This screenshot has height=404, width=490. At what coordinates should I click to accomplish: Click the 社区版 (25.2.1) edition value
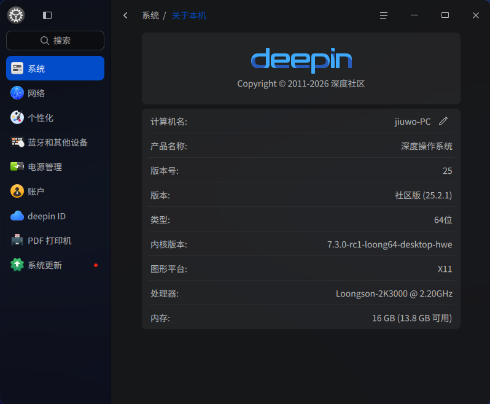[x=423, y=195]
